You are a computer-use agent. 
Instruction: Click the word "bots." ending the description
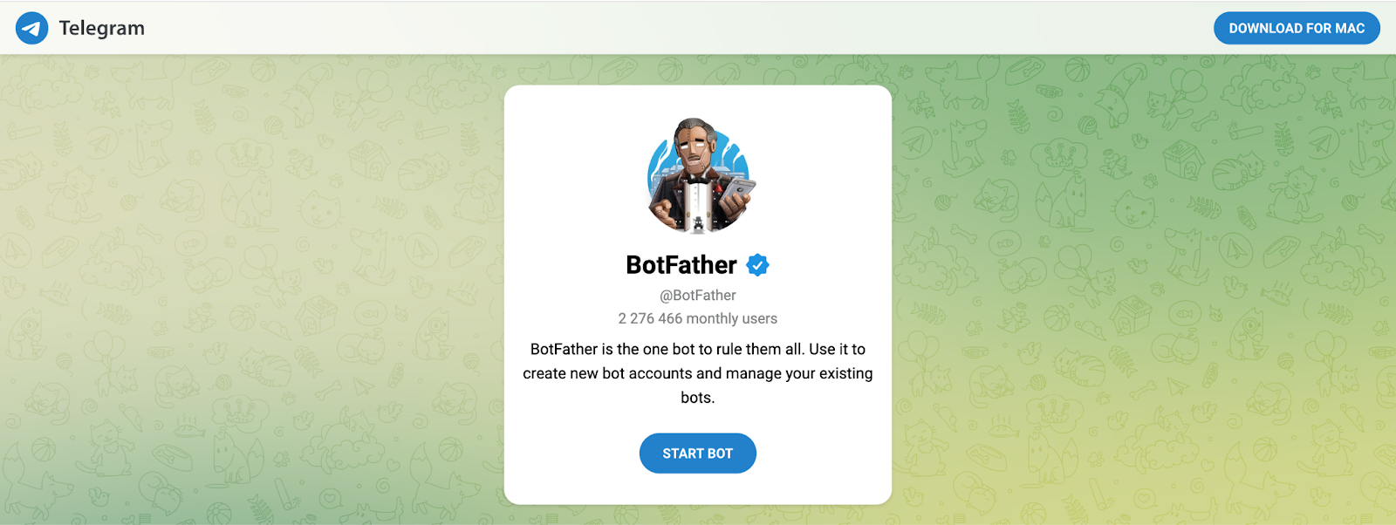click(x=697, y=398)
